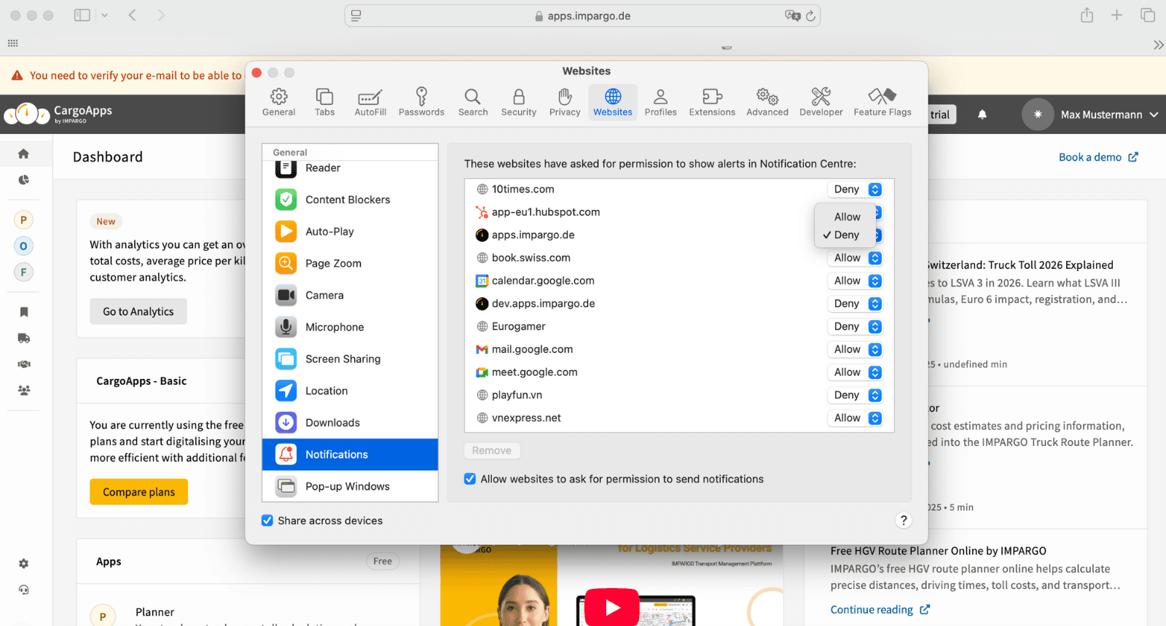The height and width of the screenshot is (626, 1166).
Task: Show Safari tab overview
Action: pos(1147,15)
